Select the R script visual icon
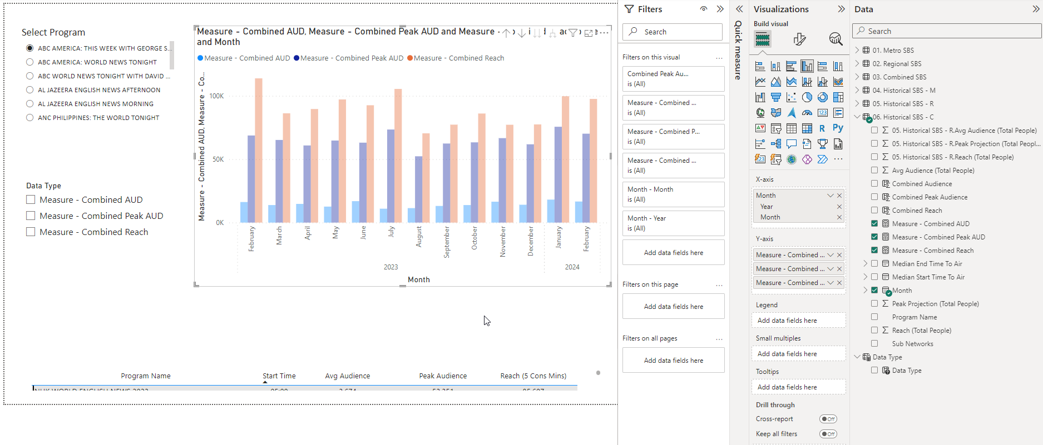This screenshot has width=1043, height=445. 822,128
